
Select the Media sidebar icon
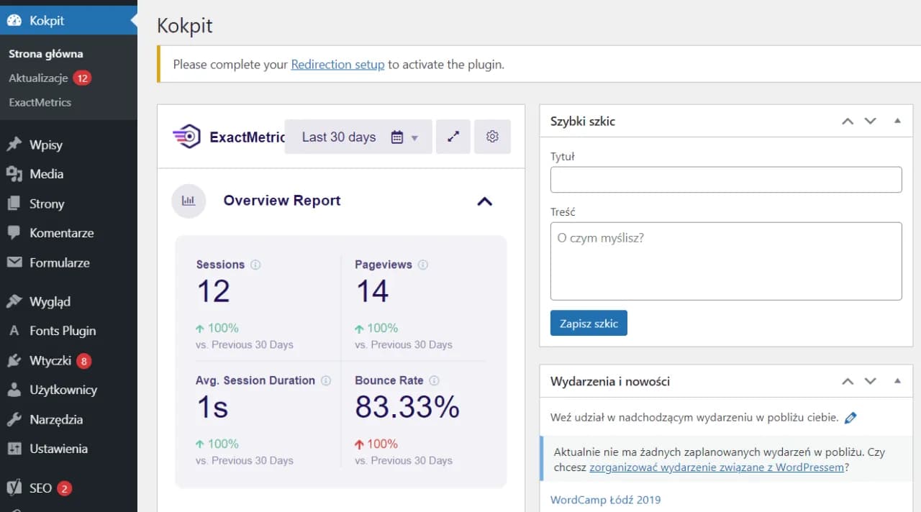point(16,174)
